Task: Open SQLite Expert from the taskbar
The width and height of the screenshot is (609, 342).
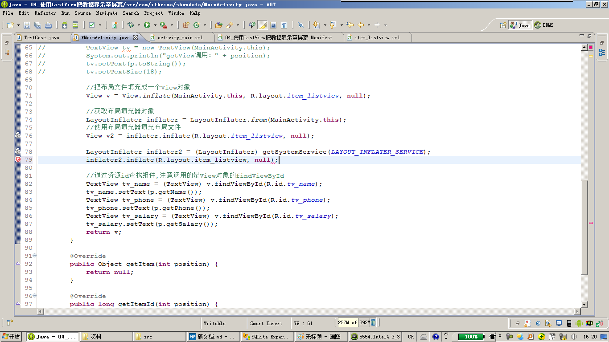Action: (x=267, y=337)
